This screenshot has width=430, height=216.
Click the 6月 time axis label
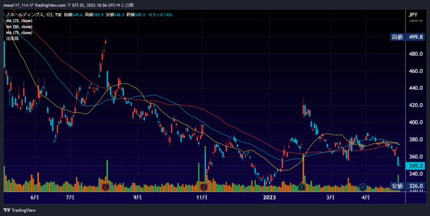point(34,197)
